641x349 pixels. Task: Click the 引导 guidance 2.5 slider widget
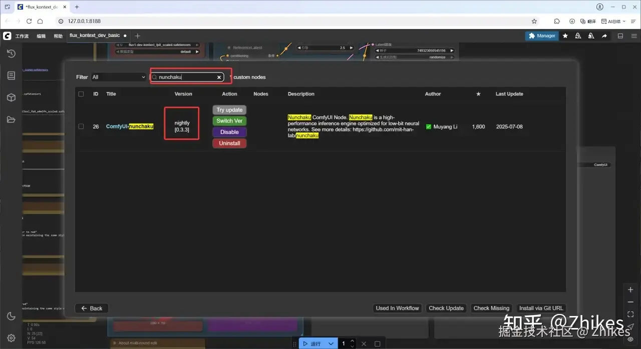(324, 48)
